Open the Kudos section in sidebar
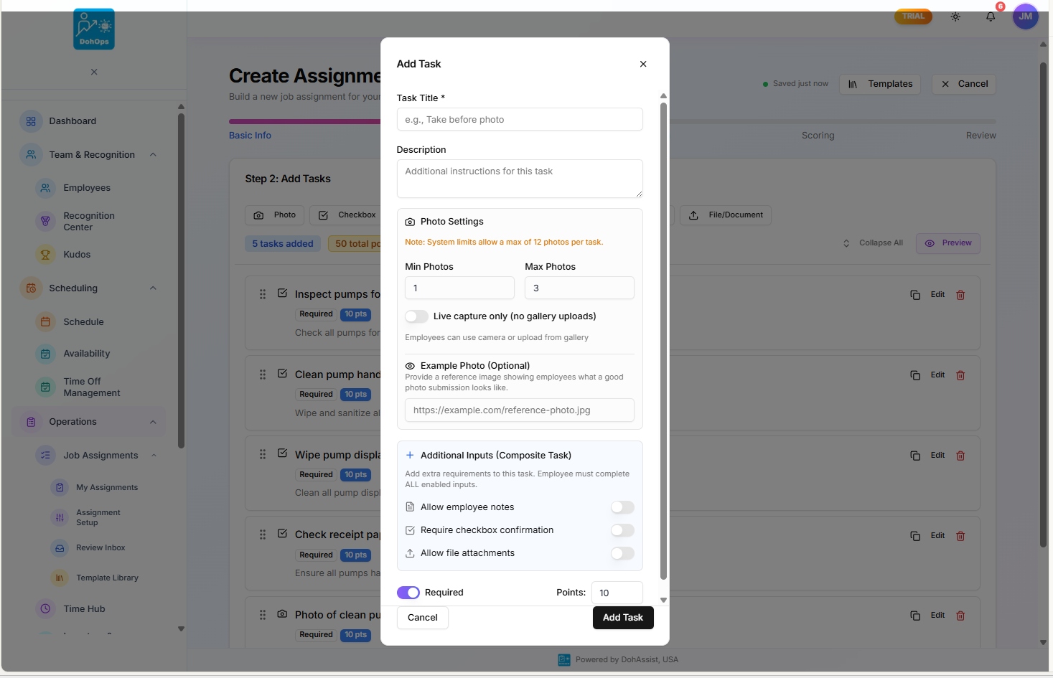 point(76,254)
